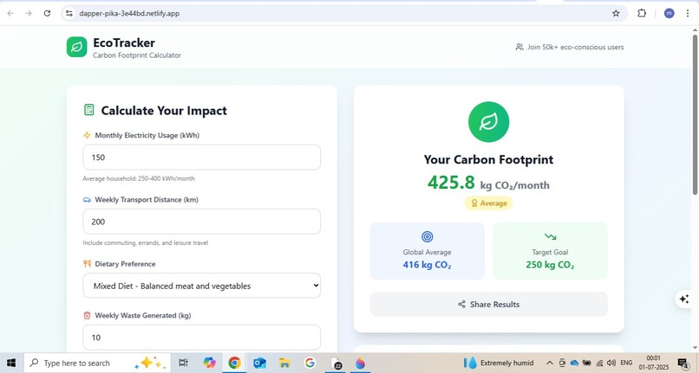This screenshot has height=373, width=699.
Task: Click the Average rating badge
Action: (488, 203)
